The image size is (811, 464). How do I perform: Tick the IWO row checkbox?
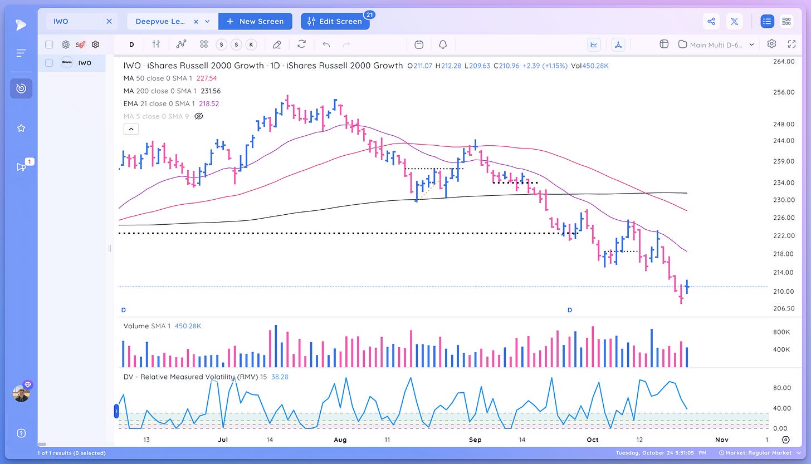point(49,63)
